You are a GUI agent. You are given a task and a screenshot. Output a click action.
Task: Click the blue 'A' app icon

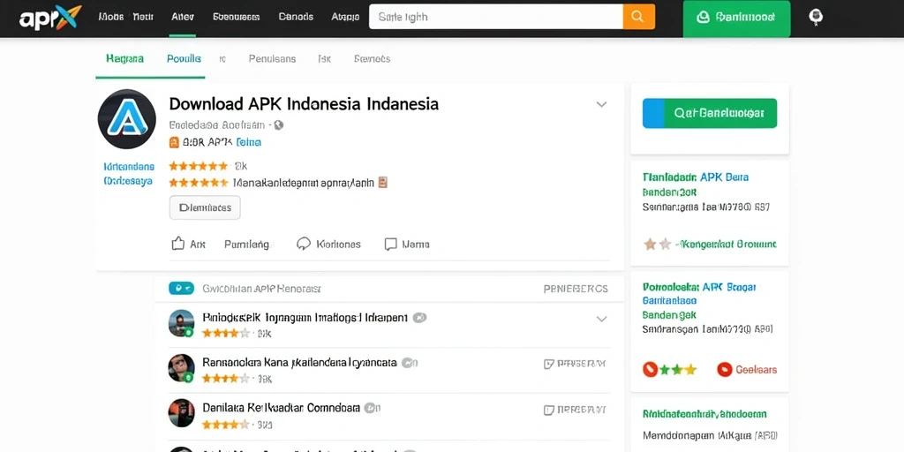click(127, 119)
